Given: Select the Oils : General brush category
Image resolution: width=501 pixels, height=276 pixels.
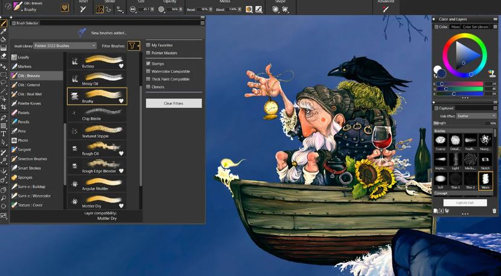Looking at the screenshot, I should coord(36,85).
